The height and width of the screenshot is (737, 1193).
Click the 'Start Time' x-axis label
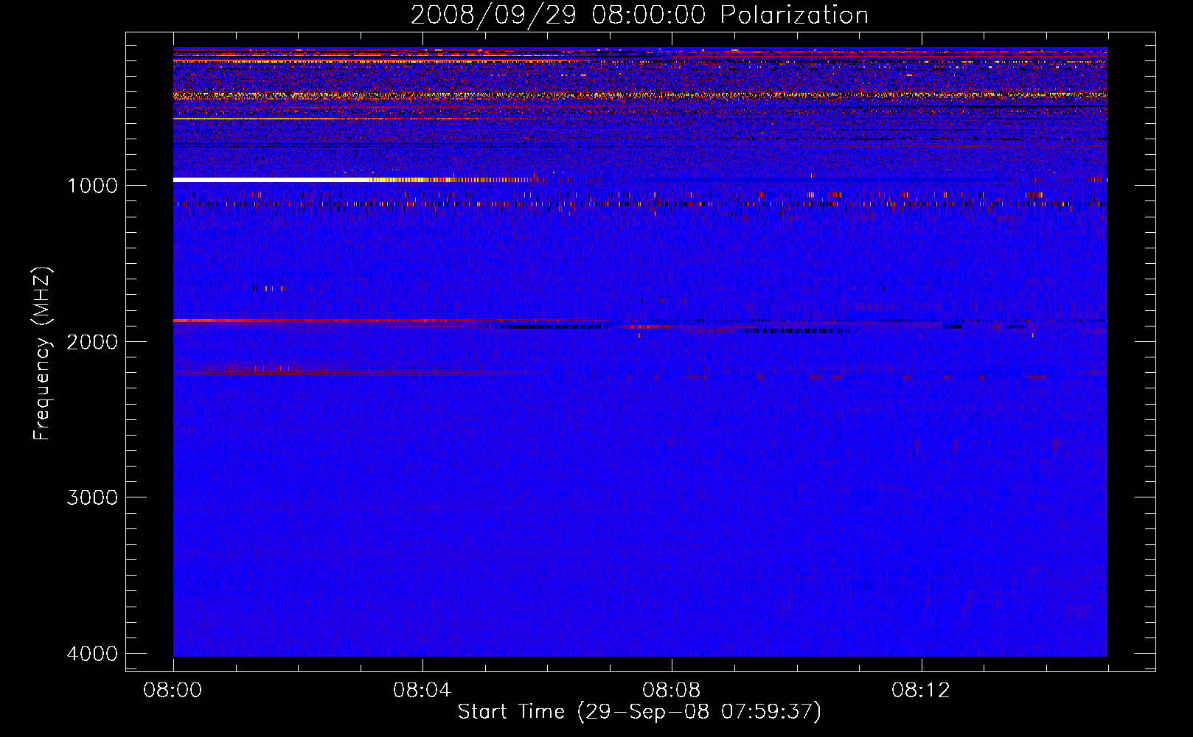point(639,712)
